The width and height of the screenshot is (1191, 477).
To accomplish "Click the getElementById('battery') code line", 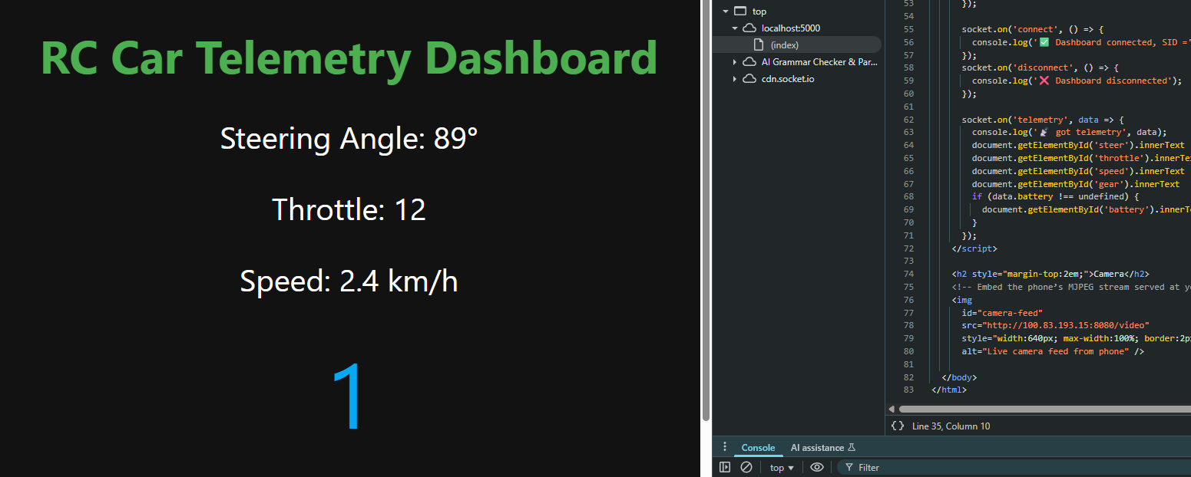I will 1086,209.
